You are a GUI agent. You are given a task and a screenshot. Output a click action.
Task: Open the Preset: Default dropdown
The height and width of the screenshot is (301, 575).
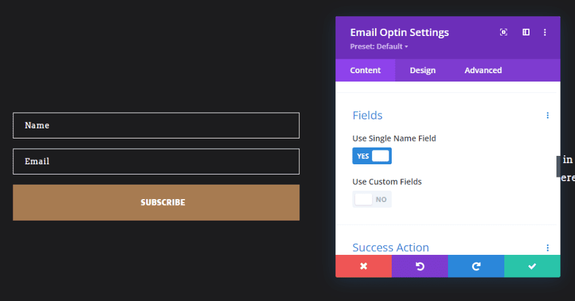coord(379,47)
